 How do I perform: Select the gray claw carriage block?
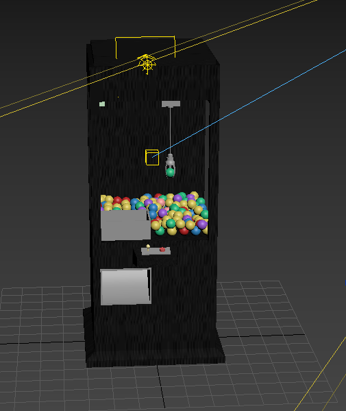(x=171, y=104)
